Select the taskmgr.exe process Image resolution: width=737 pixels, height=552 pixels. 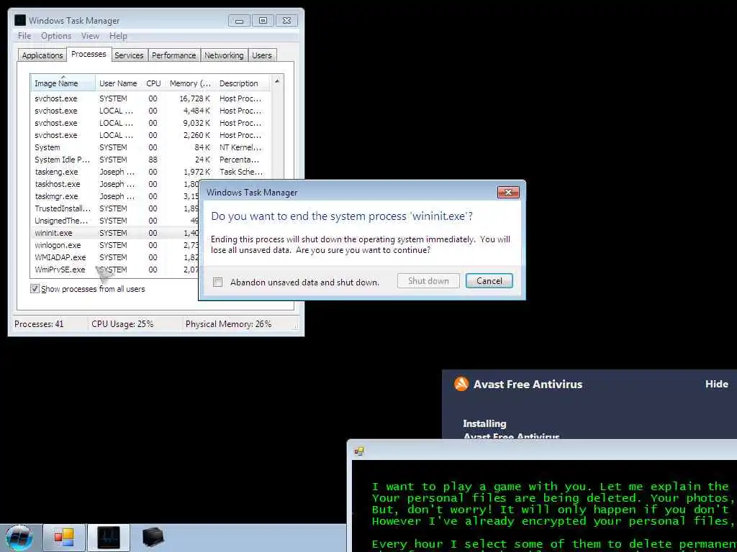(x=115, y=196)
